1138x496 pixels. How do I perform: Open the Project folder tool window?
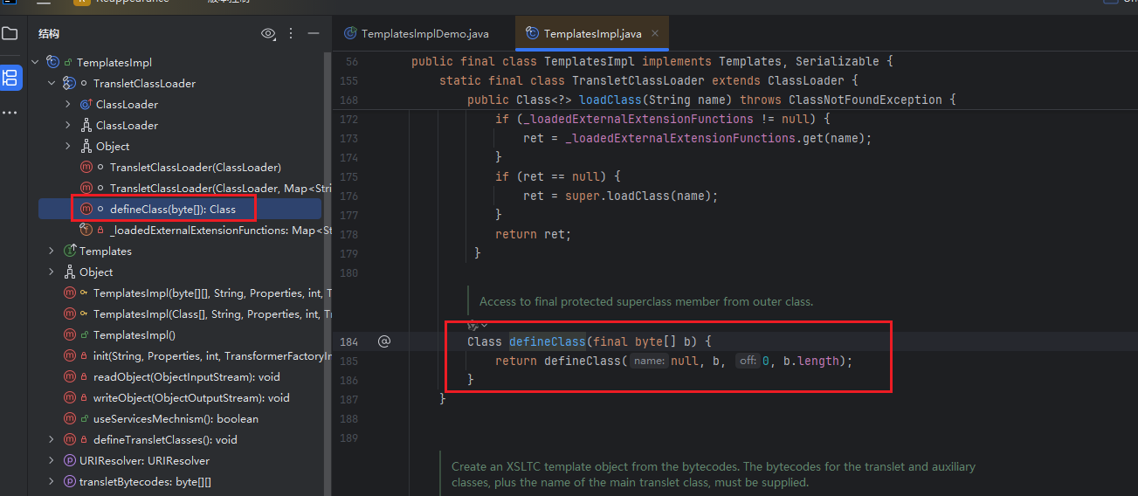(x=10, y=34)
